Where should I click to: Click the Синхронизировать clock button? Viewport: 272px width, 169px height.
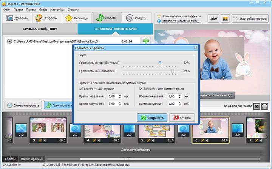pyautogui.click(x=23, y=105)
